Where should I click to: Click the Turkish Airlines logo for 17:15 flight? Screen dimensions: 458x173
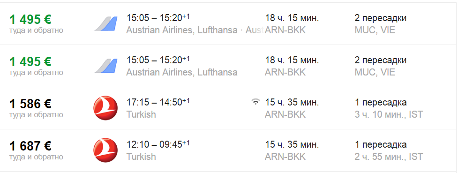tap(105, 108)
